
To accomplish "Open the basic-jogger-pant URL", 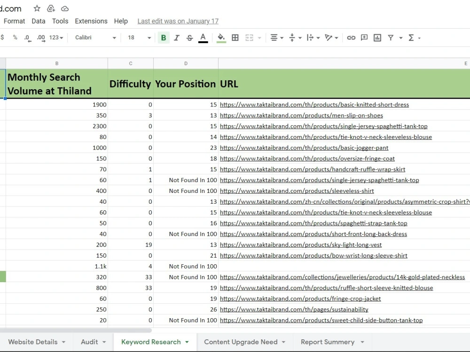I will (x=304, y=148).
